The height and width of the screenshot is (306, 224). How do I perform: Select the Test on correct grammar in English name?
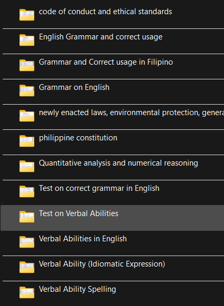99,189
